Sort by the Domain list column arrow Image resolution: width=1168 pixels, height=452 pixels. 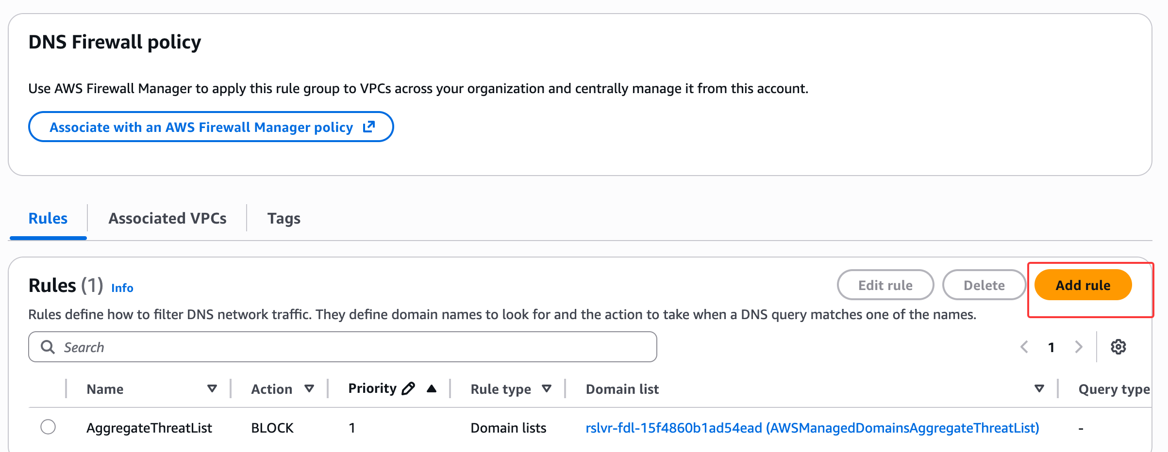1039,388
